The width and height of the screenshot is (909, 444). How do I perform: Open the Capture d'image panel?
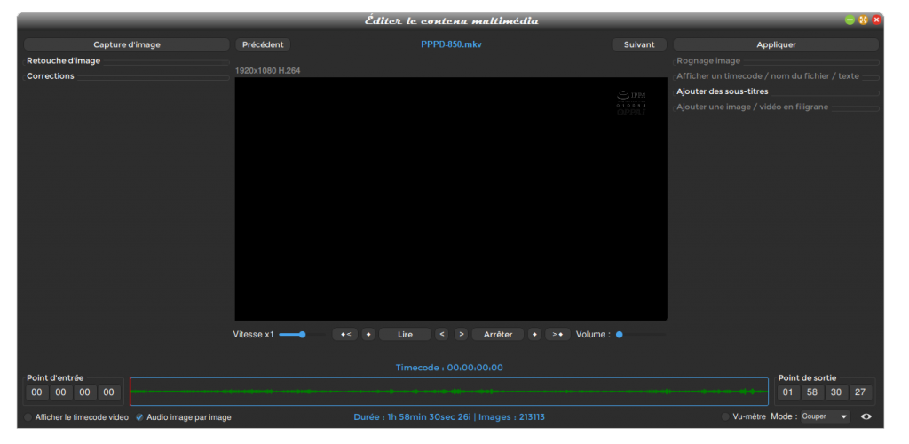[127, 44]
